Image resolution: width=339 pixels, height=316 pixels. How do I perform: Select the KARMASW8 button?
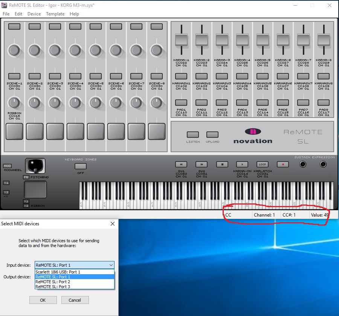[x=324, y=76]
